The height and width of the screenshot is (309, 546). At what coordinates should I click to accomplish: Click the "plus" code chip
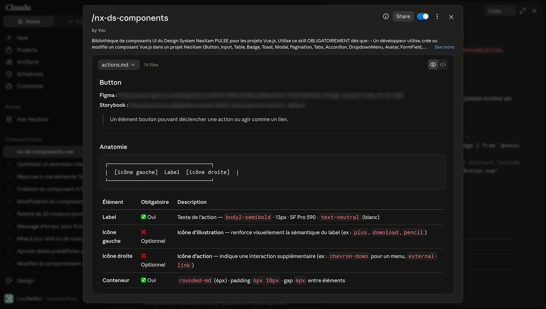pos(360,232)
